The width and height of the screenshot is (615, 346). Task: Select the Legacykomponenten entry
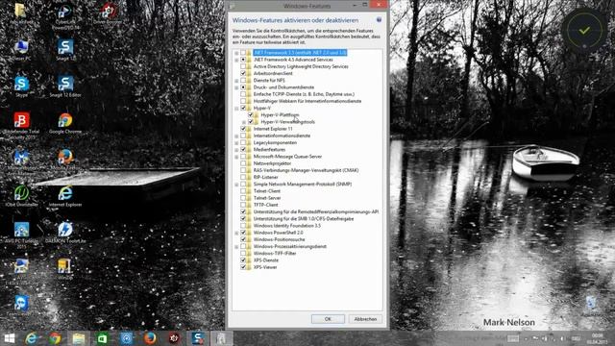click(x=275, y=143)
